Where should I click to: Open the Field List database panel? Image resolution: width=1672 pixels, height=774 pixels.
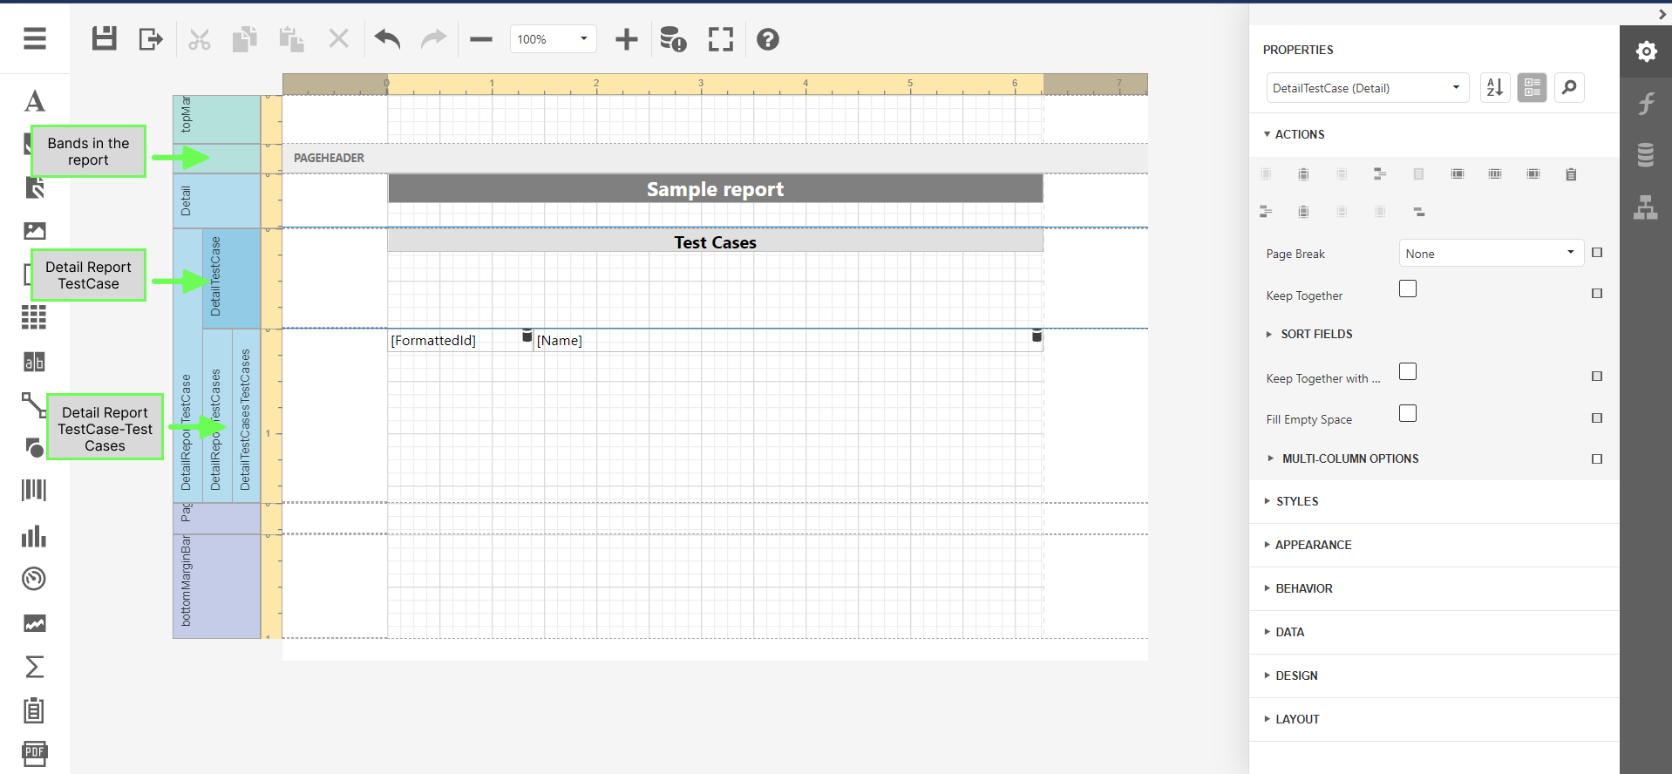(1645, 154)
